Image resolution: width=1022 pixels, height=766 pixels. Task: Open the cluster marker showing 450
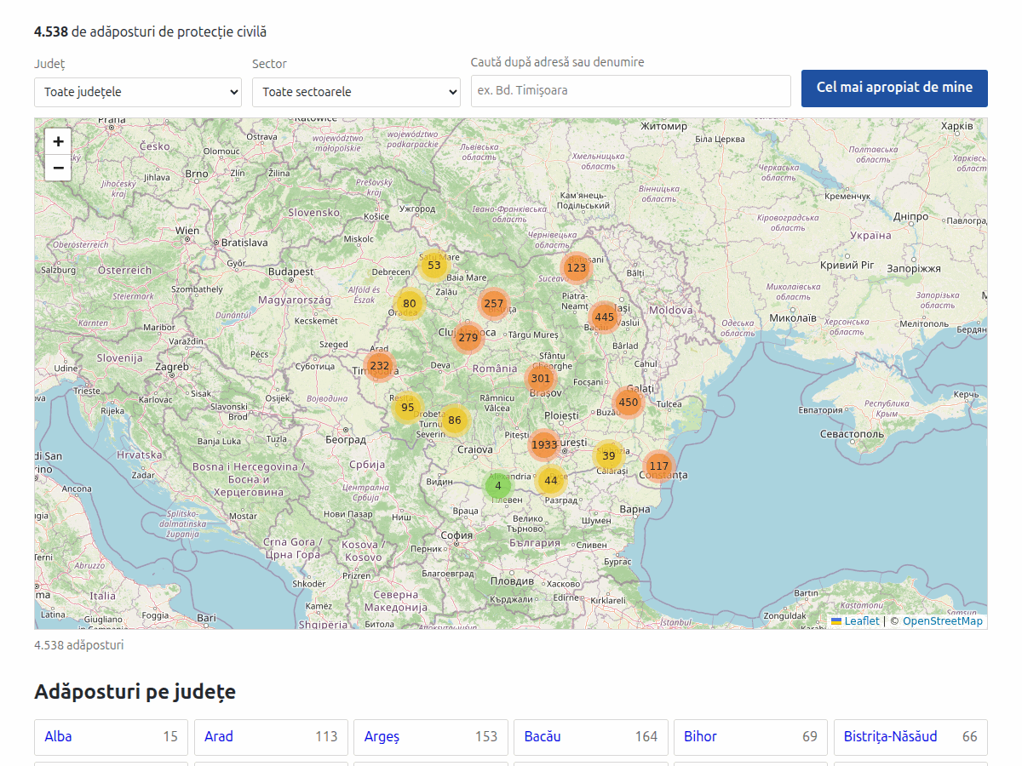(x=629, y=403)
